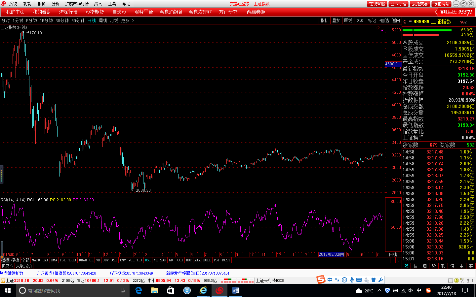Click yellow coin icon in status bar
Screen dimensions: 476x297
point(456,280)
